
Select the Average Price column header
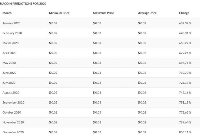147,13
